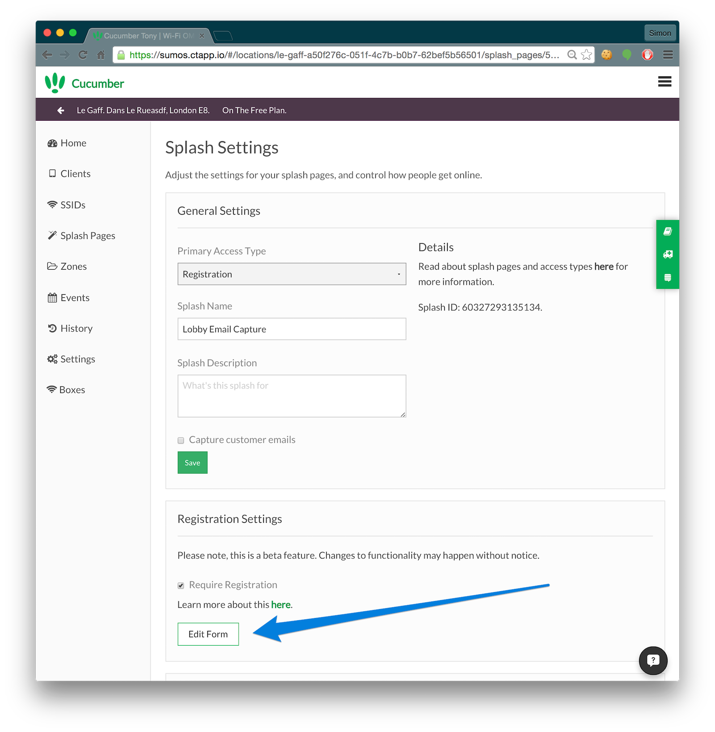Screen dimensions: 715x732
Task: Open the Home dashboard gauge icon
Action: 52,143
